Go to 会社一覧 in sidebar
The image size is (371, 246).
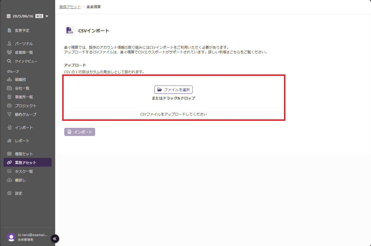[22, 88]
